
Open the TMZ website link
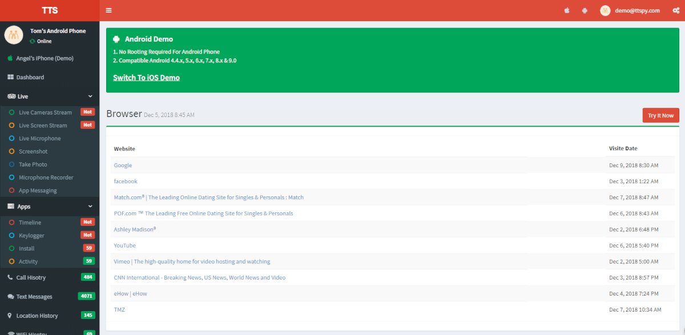click(x=119, y=309)
